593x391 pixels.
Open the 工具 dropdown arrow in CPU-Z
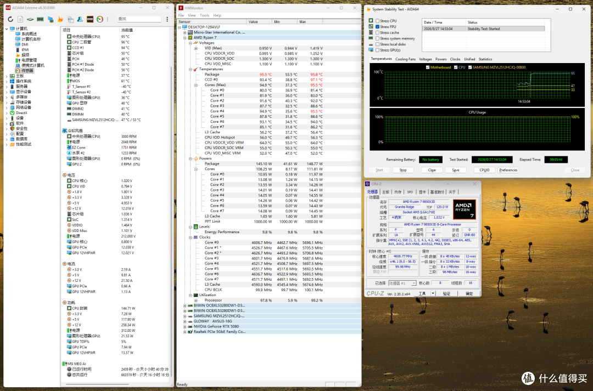coord(433,293)
